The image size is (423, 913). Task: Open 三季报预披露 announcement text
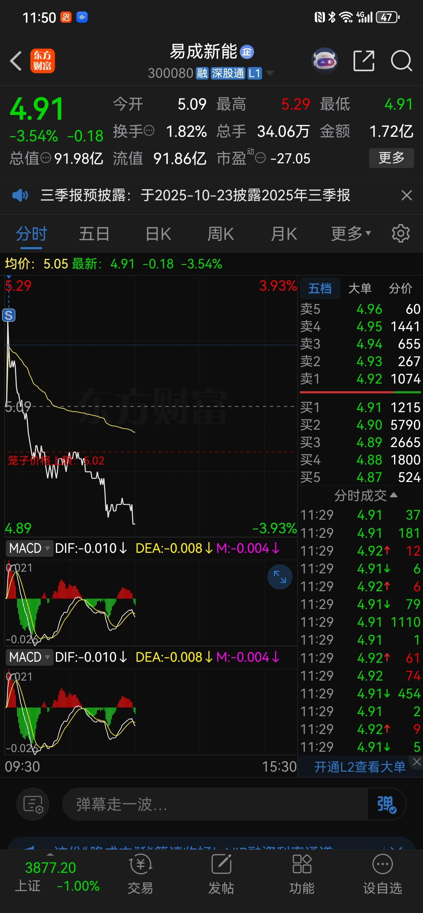(195, 195)
